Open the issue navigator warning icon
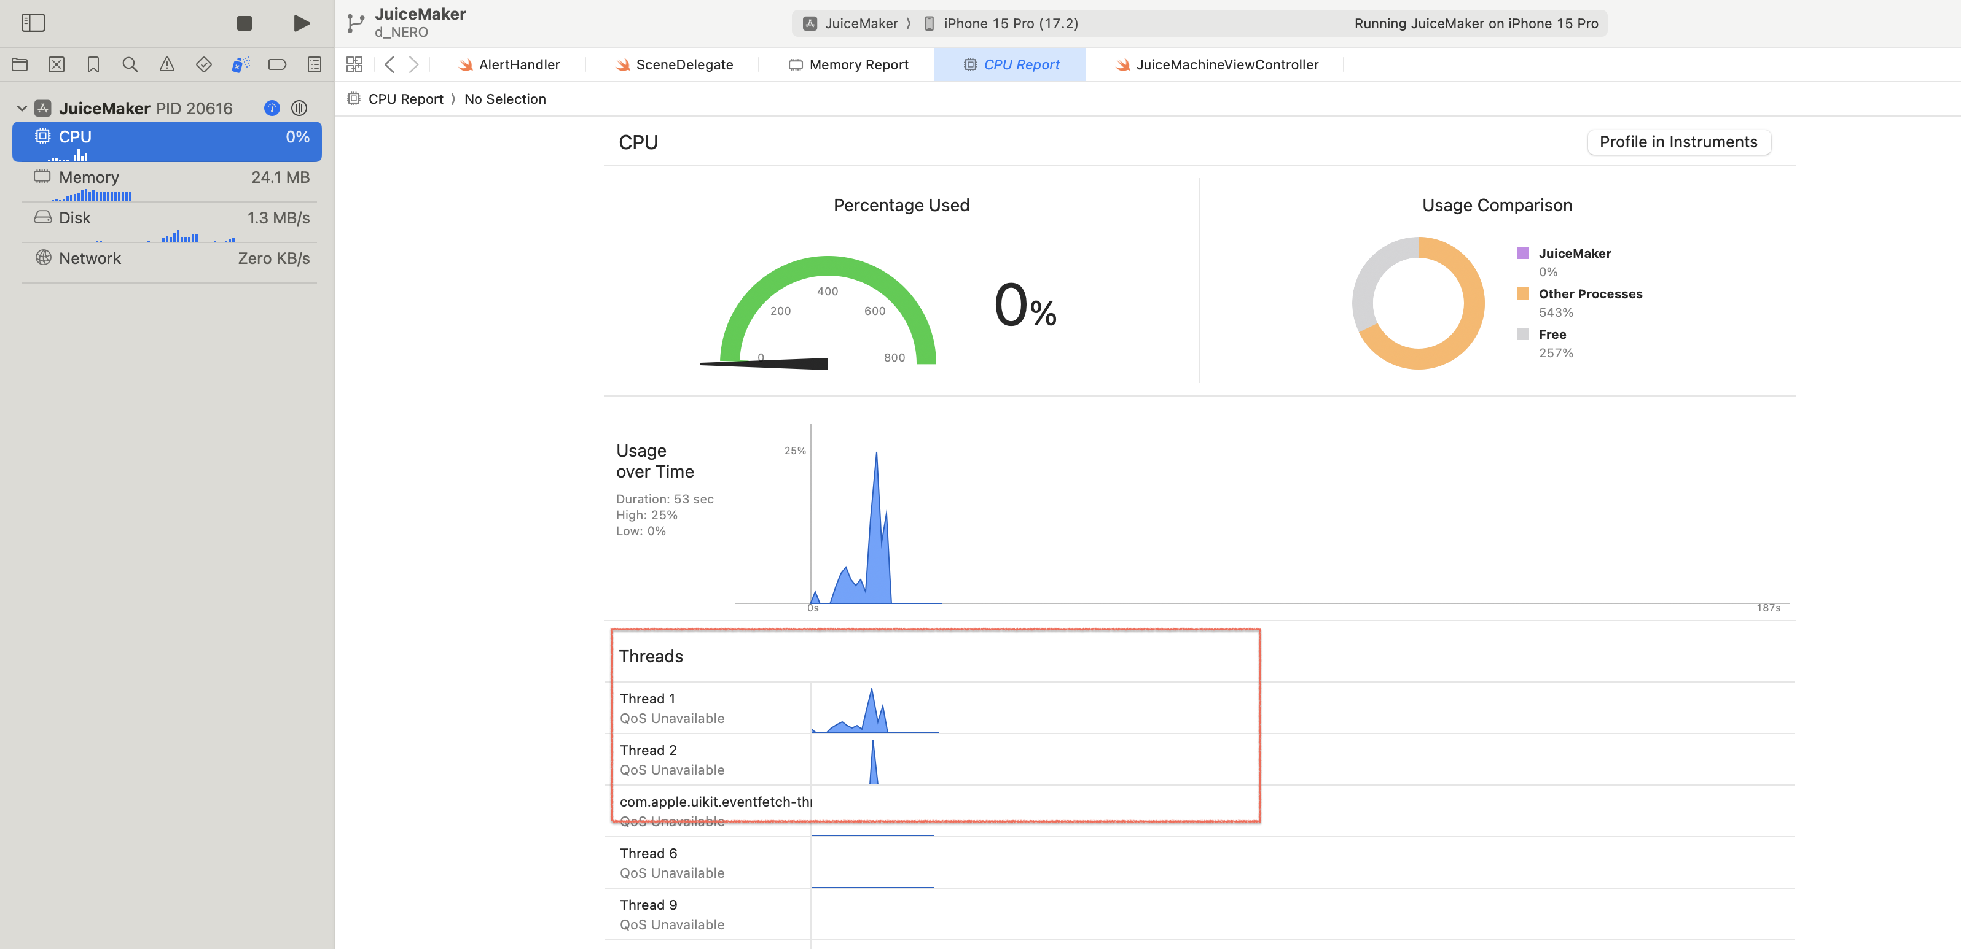This screenshot has height=949, width=1961. pos(166,64)
